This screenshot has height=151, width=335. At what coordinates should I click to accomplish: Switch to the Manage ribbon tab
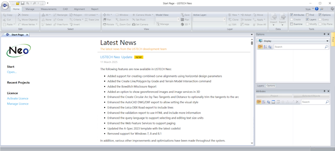pos(30,9)
